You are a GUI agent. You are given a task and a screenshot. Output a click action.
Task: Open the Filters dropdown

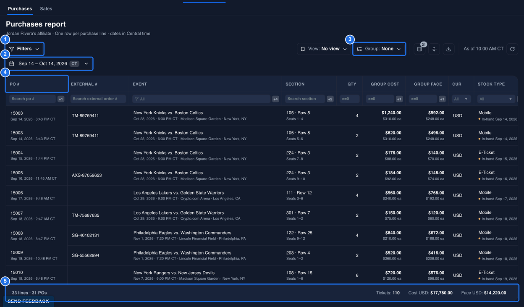tap(24, 49)
